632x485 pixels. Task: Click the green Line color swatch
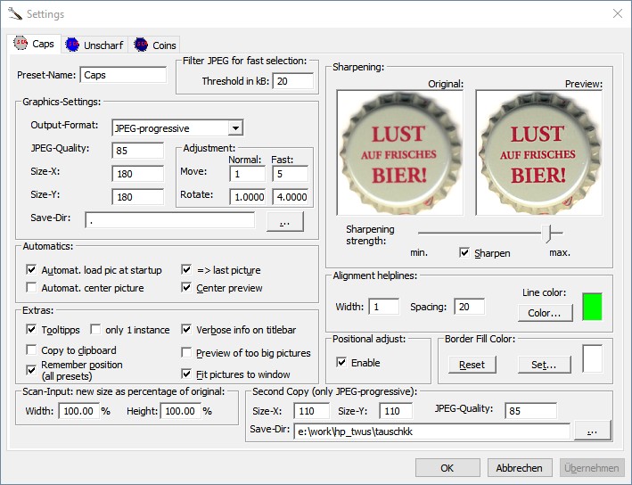point(592,306)
